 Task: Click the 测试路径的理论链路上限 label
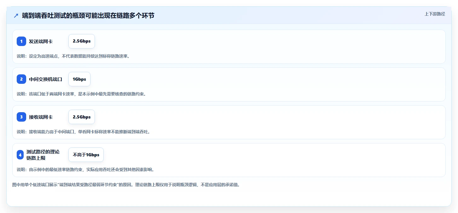43,155
